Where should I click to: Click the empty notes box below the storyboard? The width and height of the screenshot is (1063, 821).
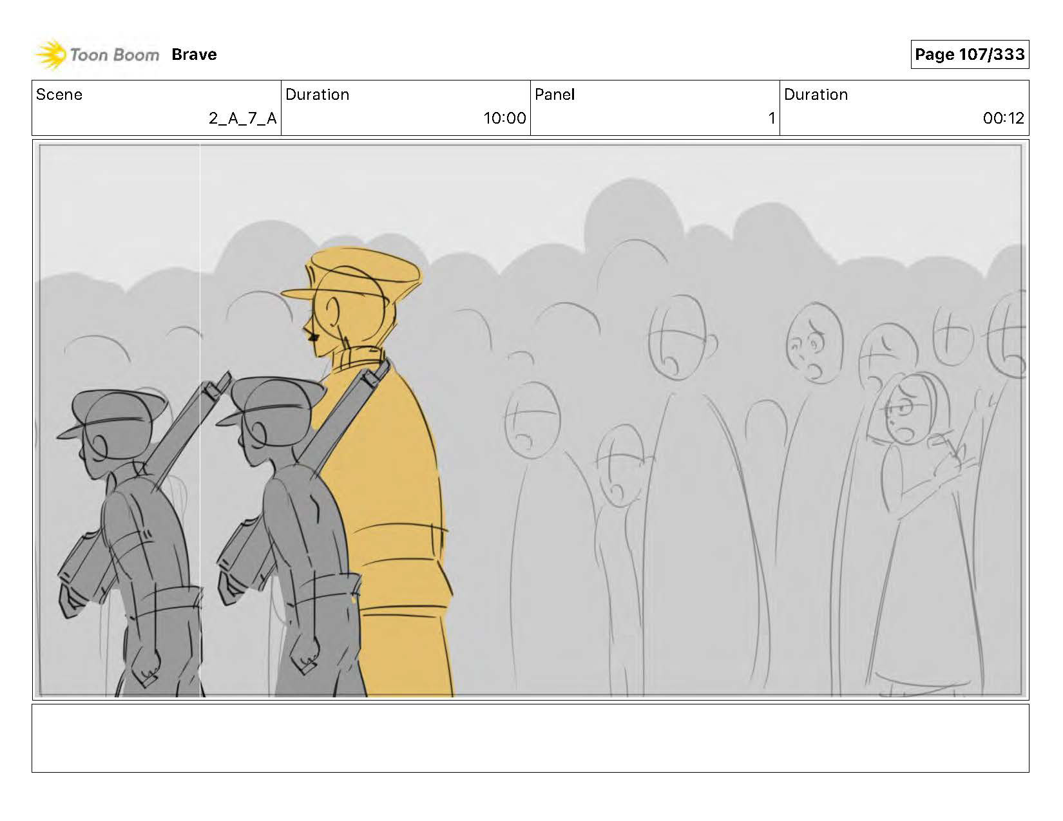pos(530,738)
